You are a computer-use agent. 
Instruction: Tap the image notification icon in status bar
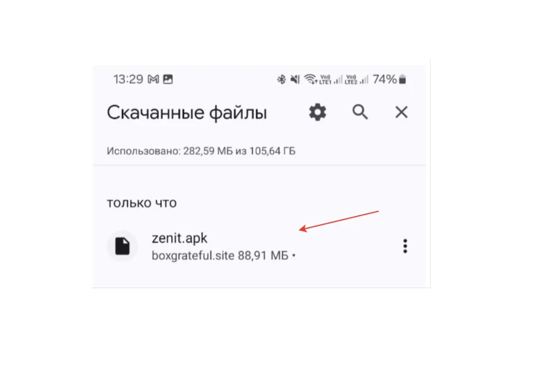[x=168, y=79]
